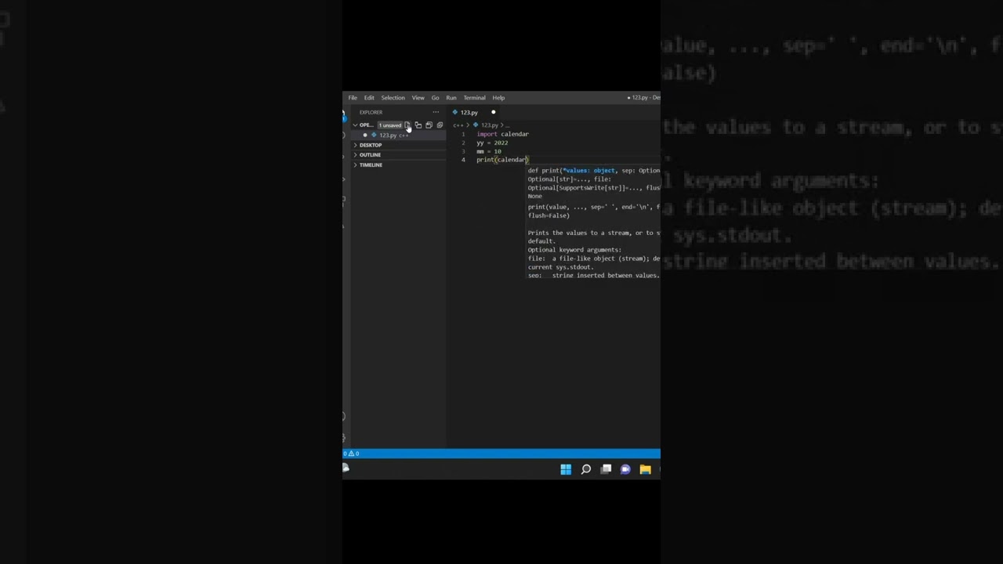Click unsaved dot on 123.py tab
1003x564 pixels.
(x=493, y=112)
